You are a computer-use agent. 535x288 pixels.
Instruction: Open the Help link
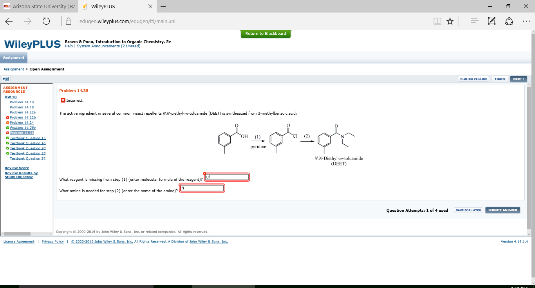pos(69,46)
